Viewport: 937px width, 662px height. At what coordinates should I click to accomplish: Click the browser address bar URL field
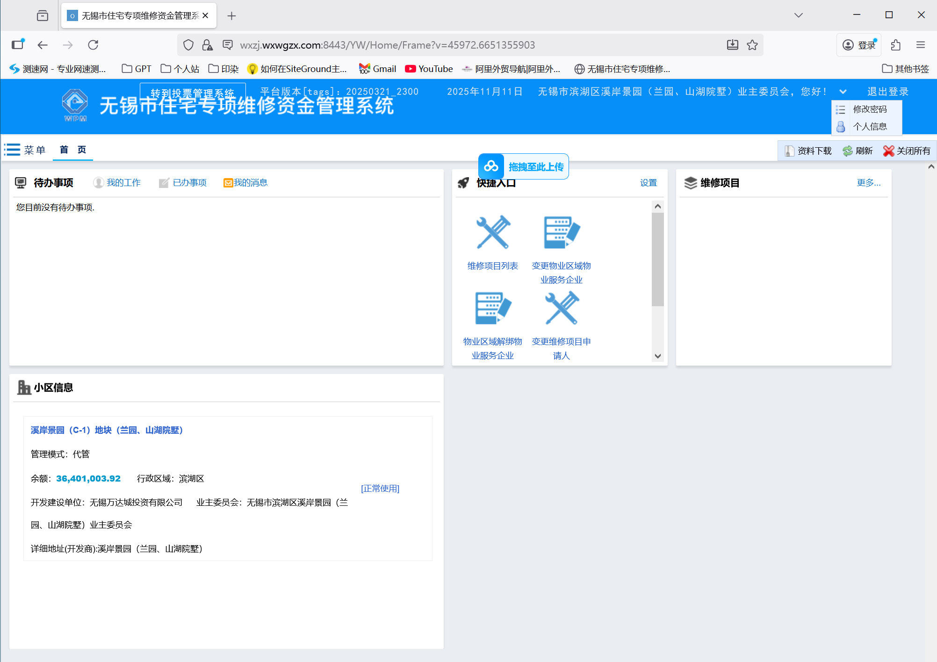coord(387,45)
